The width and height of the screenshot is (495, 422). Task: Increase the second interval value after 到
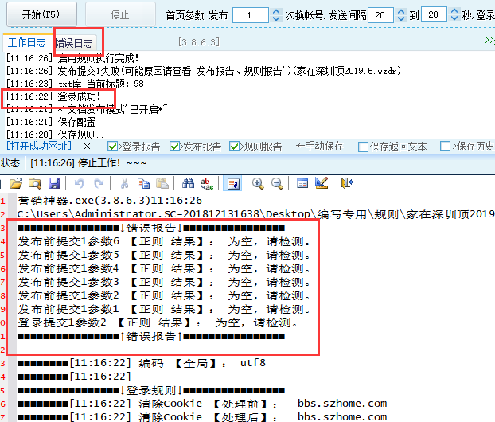[454, 11]
